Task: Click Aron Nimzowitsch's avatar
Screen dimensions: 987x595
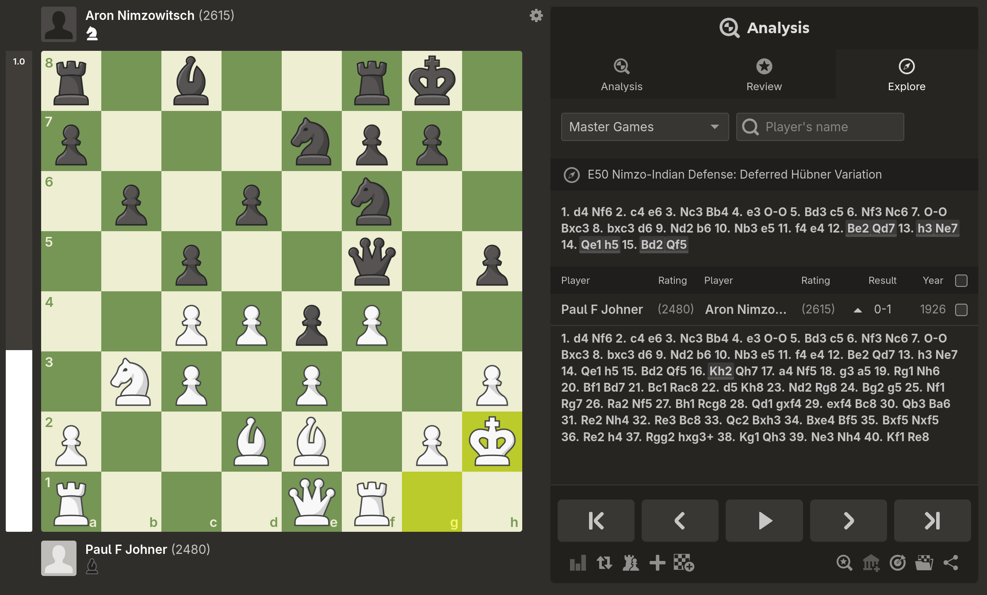Action: click(59, 24)
